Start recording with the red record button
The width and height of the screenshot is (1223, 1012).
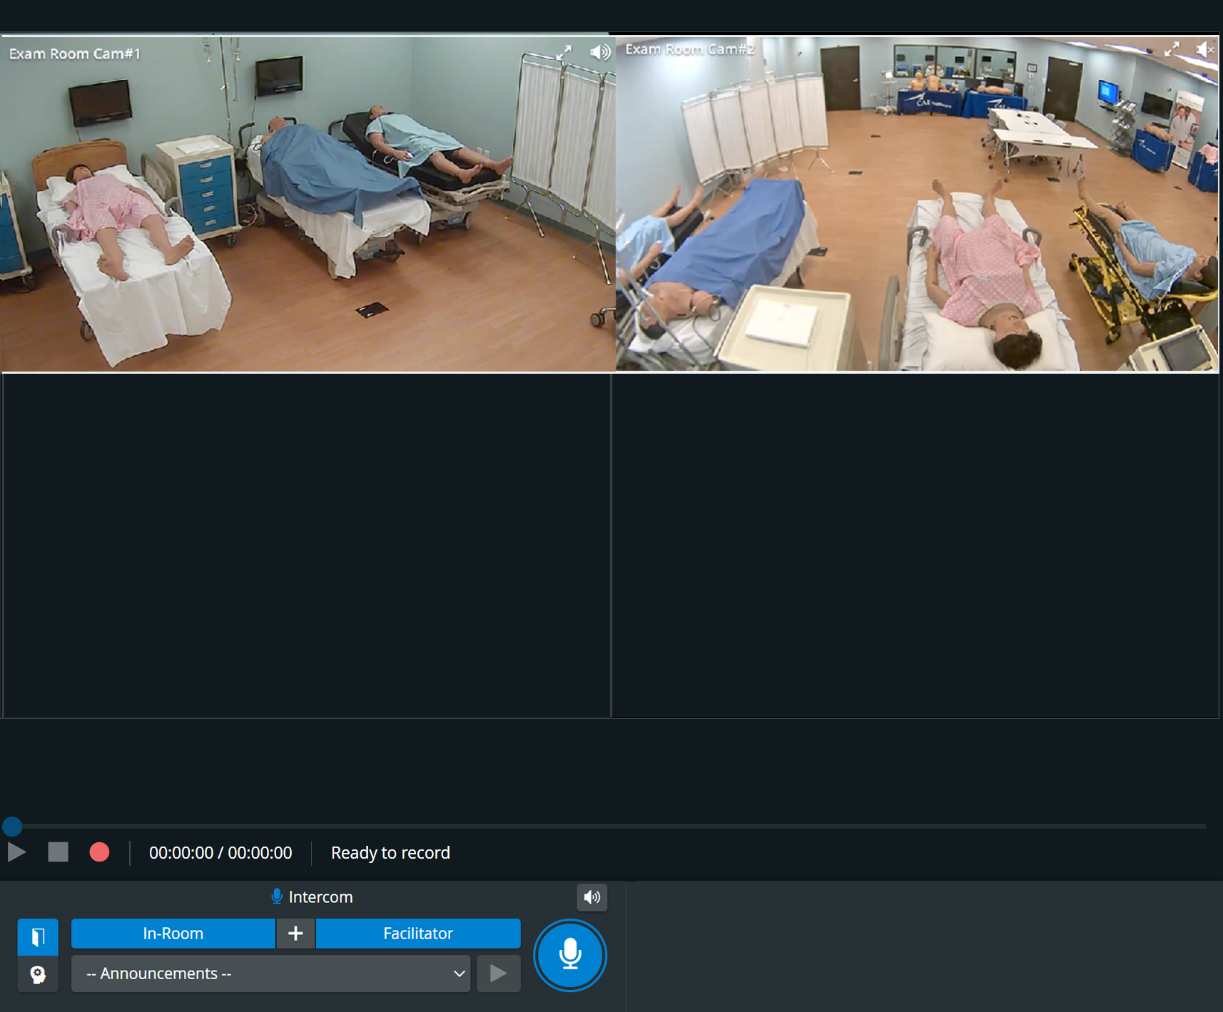[99, 852]
